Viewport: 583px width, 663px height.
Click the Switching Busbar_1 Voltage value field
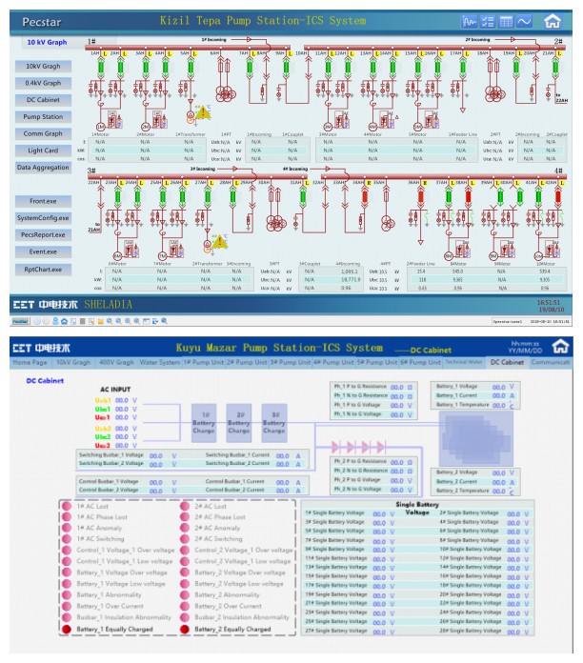pyautogui.click(x=156, y=455)
